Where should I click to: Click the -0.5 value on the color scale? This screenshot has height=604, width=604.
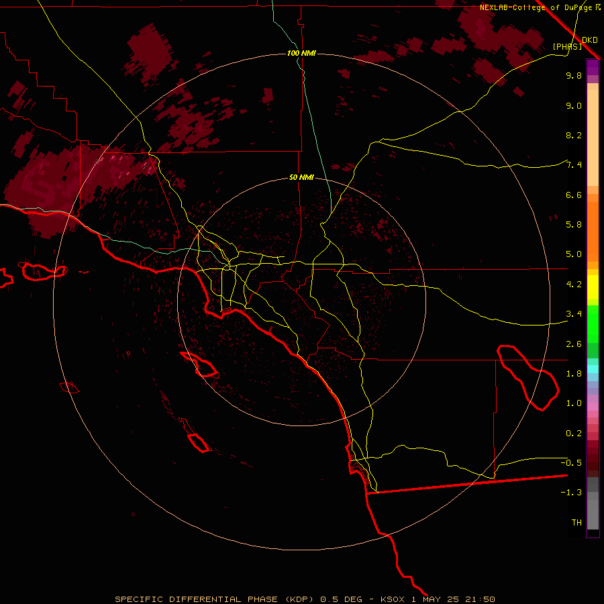click(571, 463)
